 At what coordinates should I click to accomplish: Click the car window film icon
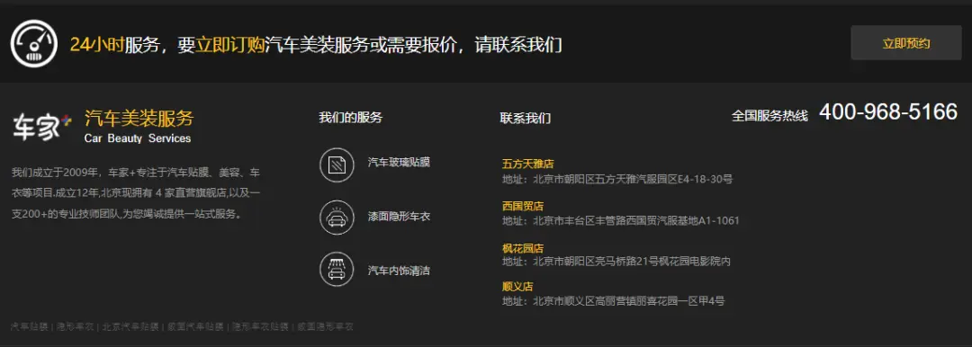pyautogui.click(x=337, y=165)
